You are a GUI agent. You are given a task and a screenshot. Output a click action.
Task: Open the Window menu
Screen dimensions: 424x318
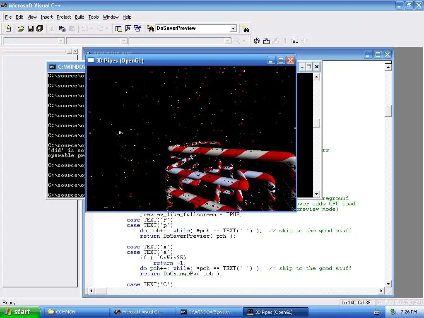[x=111, y=17]
